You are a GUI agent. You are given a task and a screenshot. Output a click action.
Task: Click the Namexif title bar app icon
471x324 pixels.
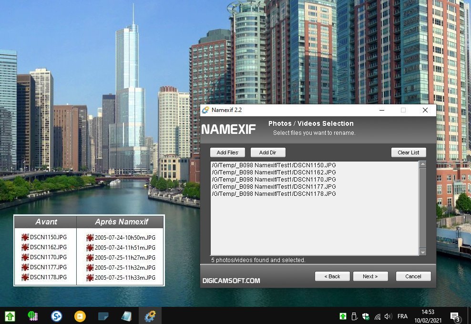pos(205,110)
